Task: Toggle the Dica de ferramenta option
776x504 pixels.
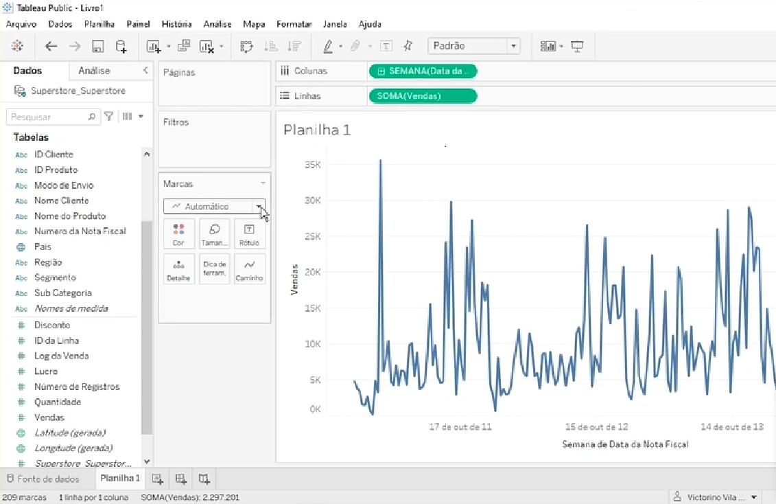Action: coord(213,268)
